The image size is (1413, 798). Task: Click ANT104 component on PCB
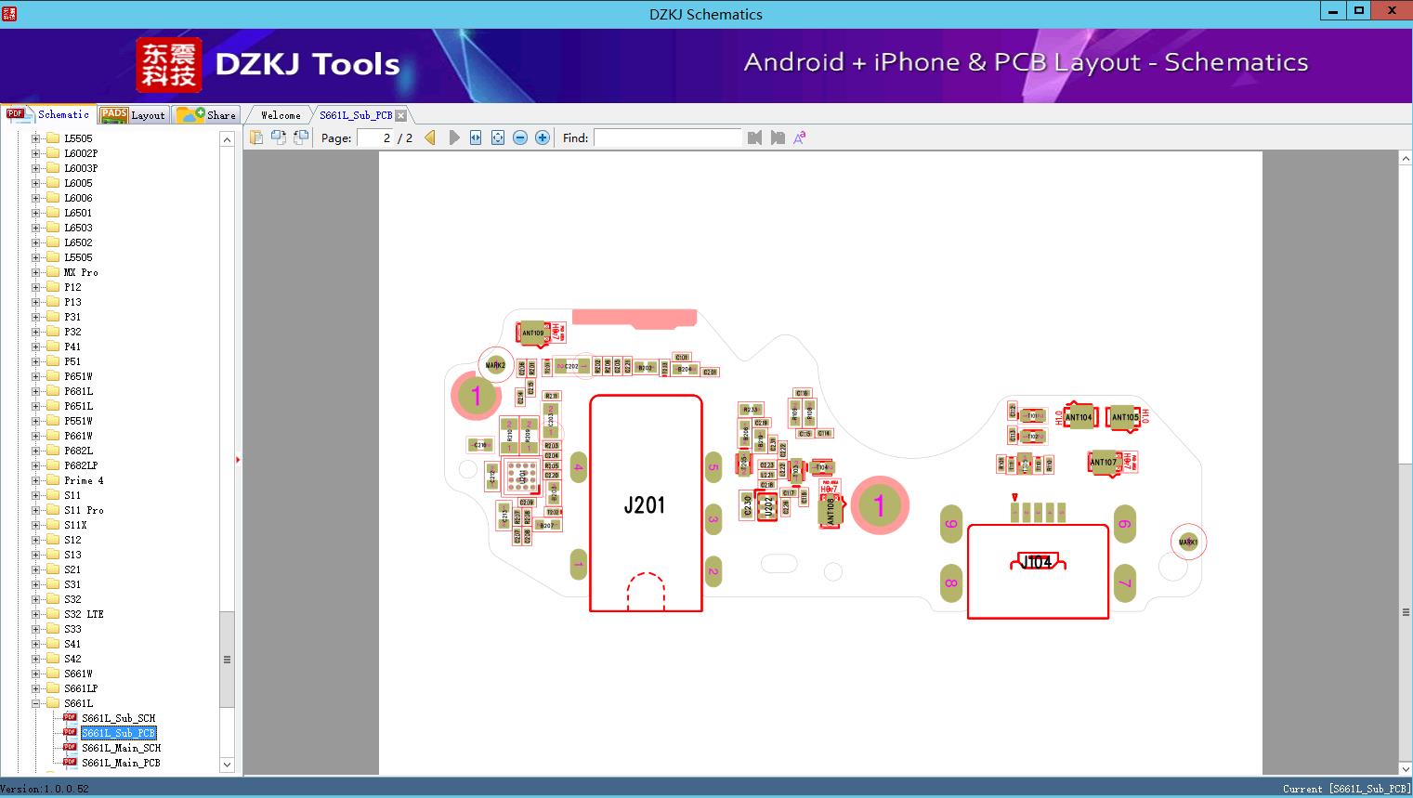(x=1079, y=417)
